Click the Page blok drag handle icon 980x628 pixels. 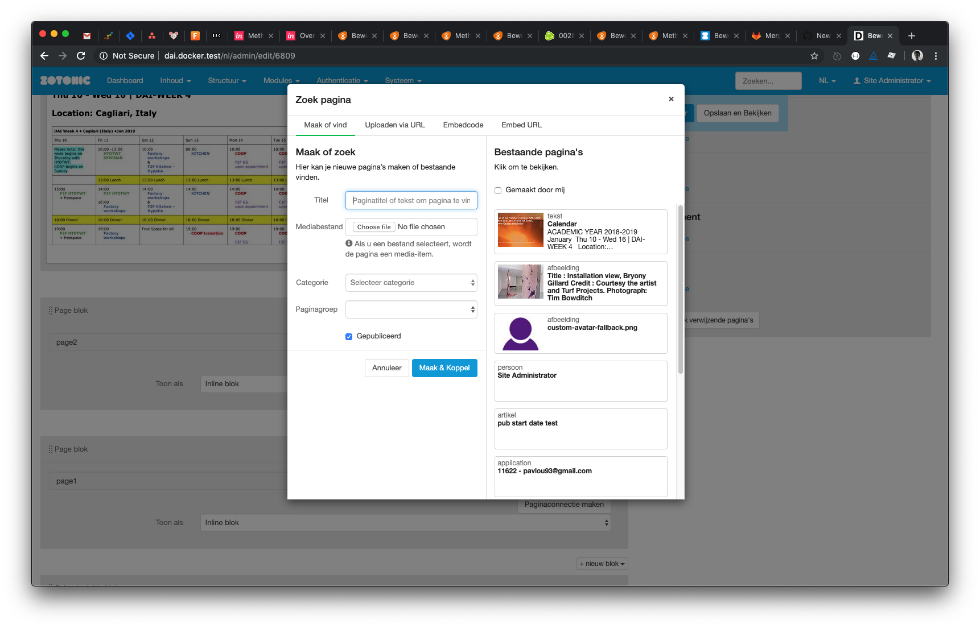click(51, 310)
